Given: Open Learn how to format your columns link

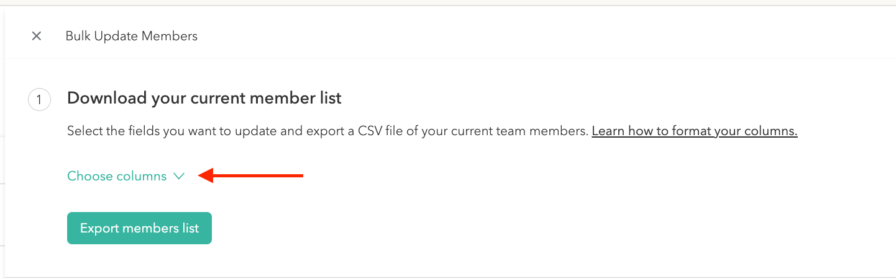Looking at the screenshot, I should point(695,131).
